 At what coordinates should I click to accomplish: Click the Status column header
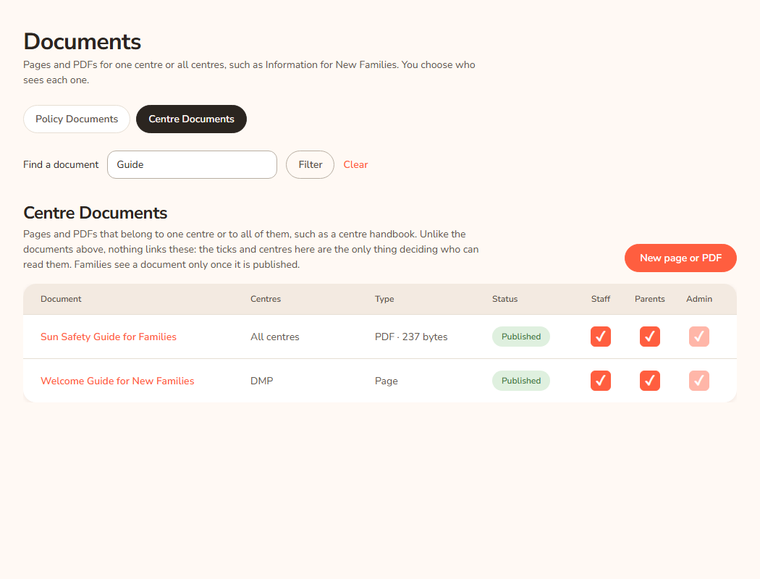coord(505,299)
